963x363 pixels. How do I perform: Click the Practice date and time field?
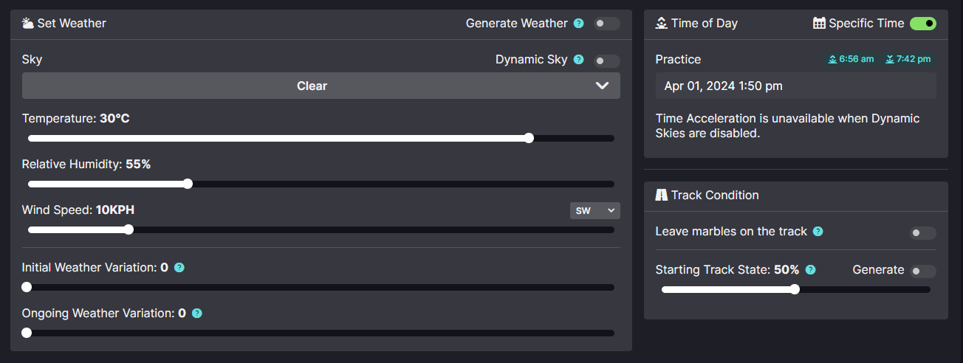[796, 86]
